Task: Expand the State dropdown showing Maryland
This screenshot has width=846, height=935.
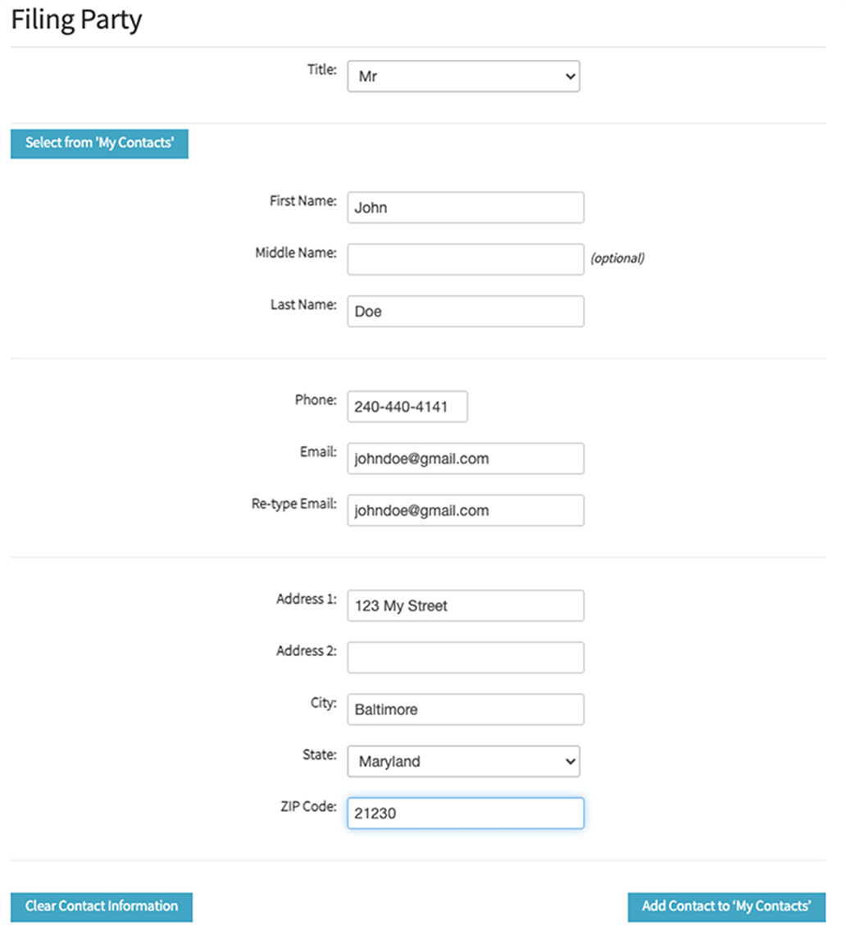Action: point(463,761)
